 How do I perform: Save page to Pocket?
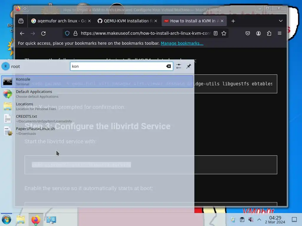point(248,34)
